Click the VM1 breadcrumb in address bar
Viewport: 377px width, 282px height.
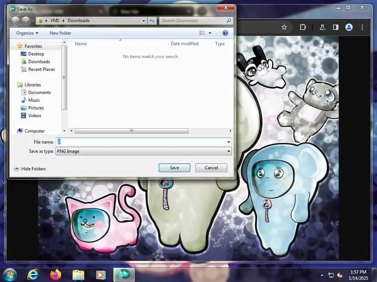click(x=54, y=21)
